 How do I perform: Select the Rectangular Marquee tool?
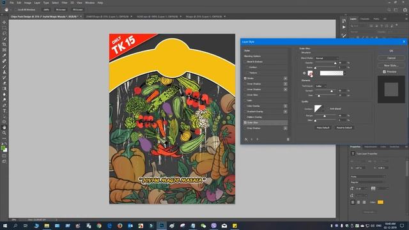[4, 28]
